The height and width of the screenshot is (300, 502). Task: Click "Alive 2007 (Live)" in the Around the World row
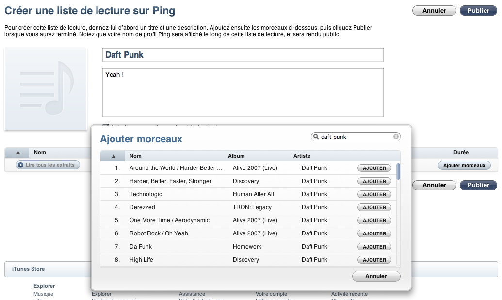[x=255, y=168]
